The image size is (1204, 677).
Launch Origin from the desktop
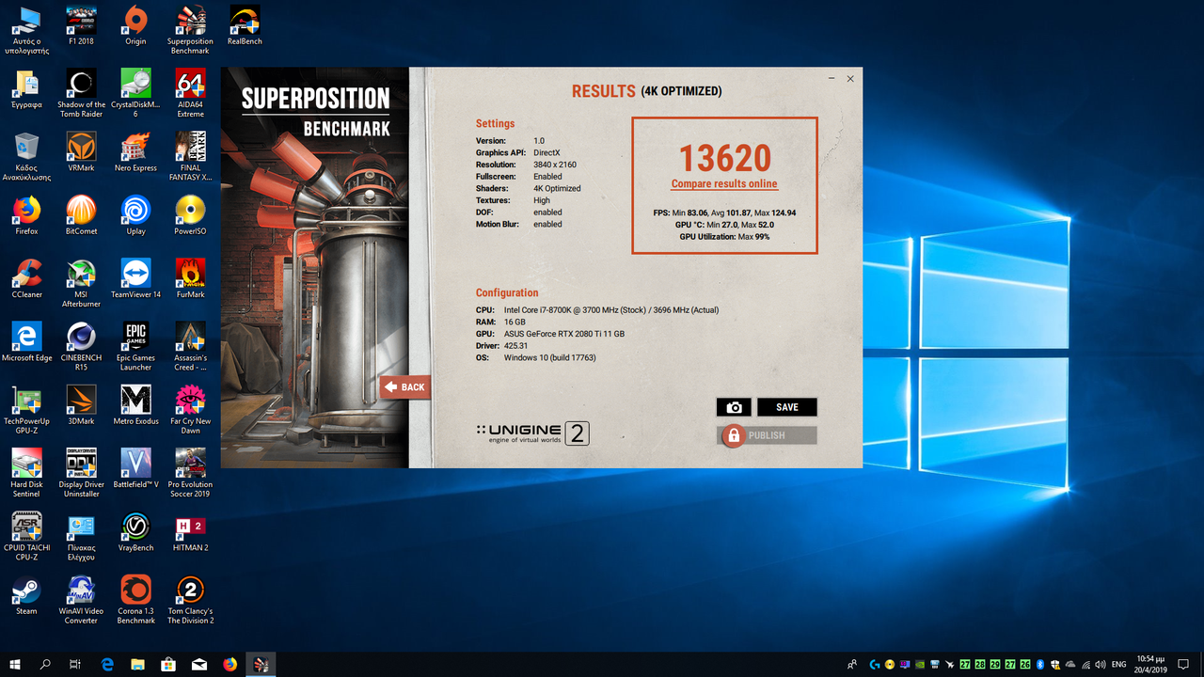pos(135,25)
